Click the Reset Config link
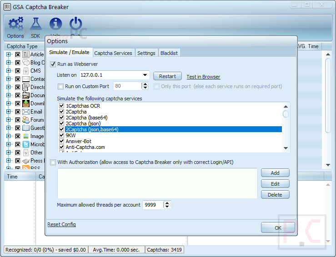This screenshot has width=336, height=257. [x=61, y=224]
